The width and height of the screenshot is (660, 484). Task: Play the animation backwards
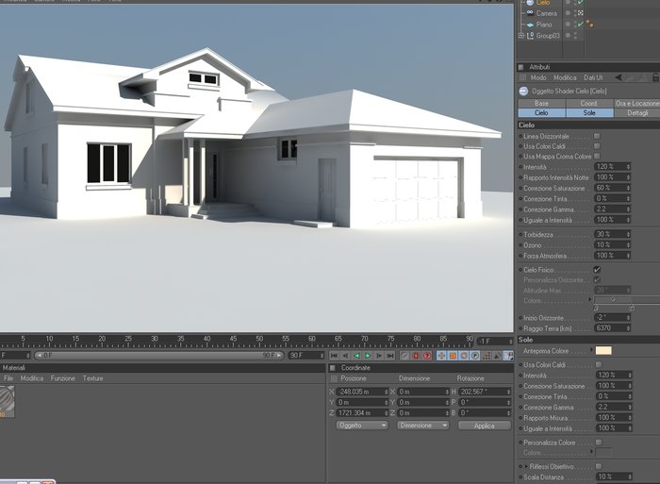tap(356, 356)
